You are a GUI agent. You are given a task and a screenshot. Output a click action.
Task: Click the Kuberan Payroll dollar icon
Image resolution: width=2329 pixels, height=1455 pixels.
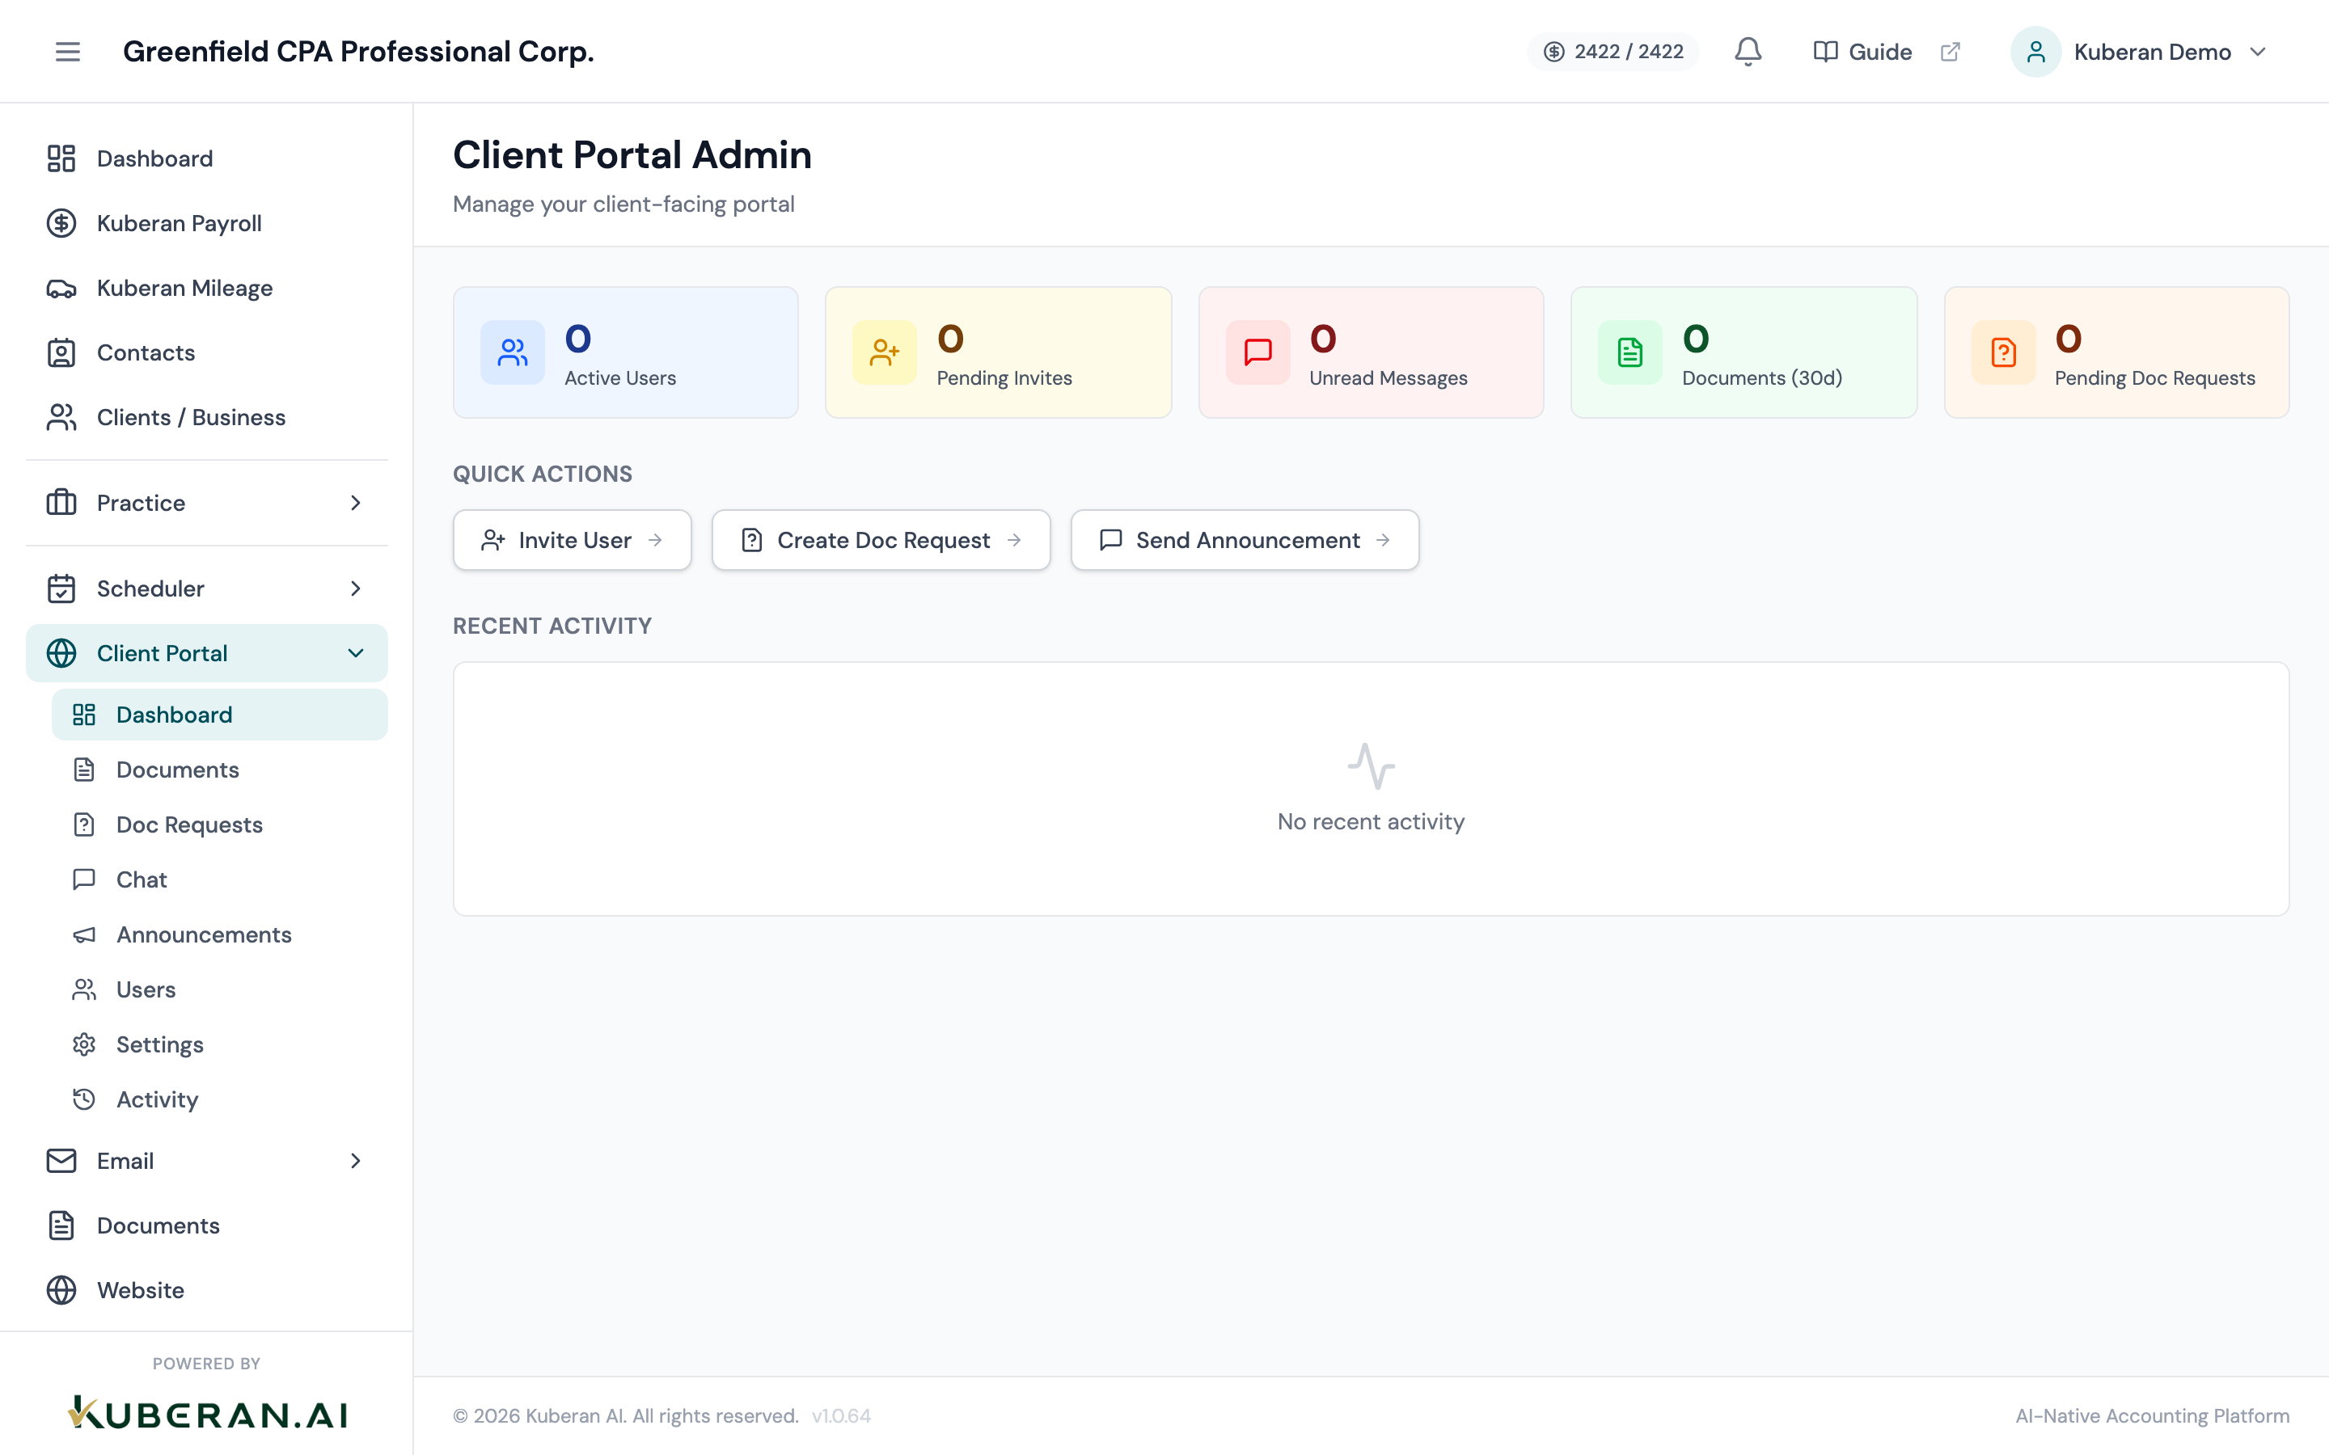coord(61,223)
